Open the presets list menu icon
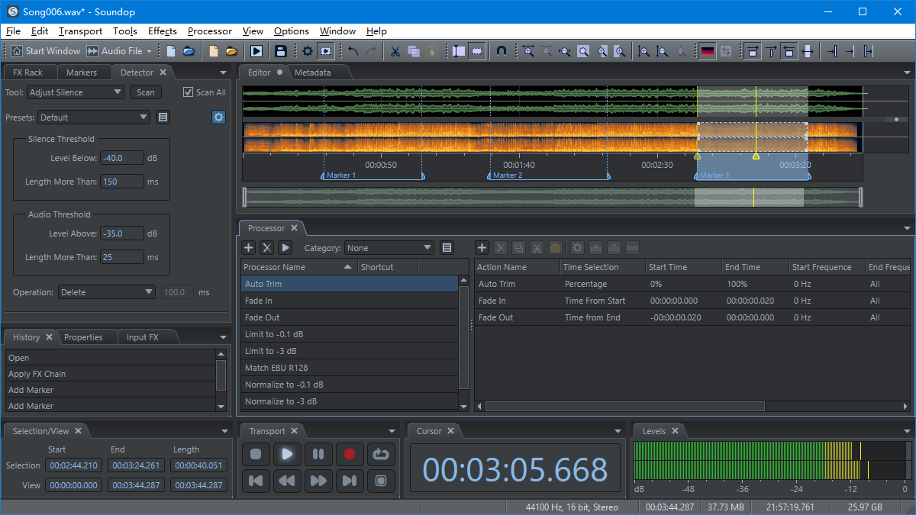The image size is (916, 515). tap(163, 117)
